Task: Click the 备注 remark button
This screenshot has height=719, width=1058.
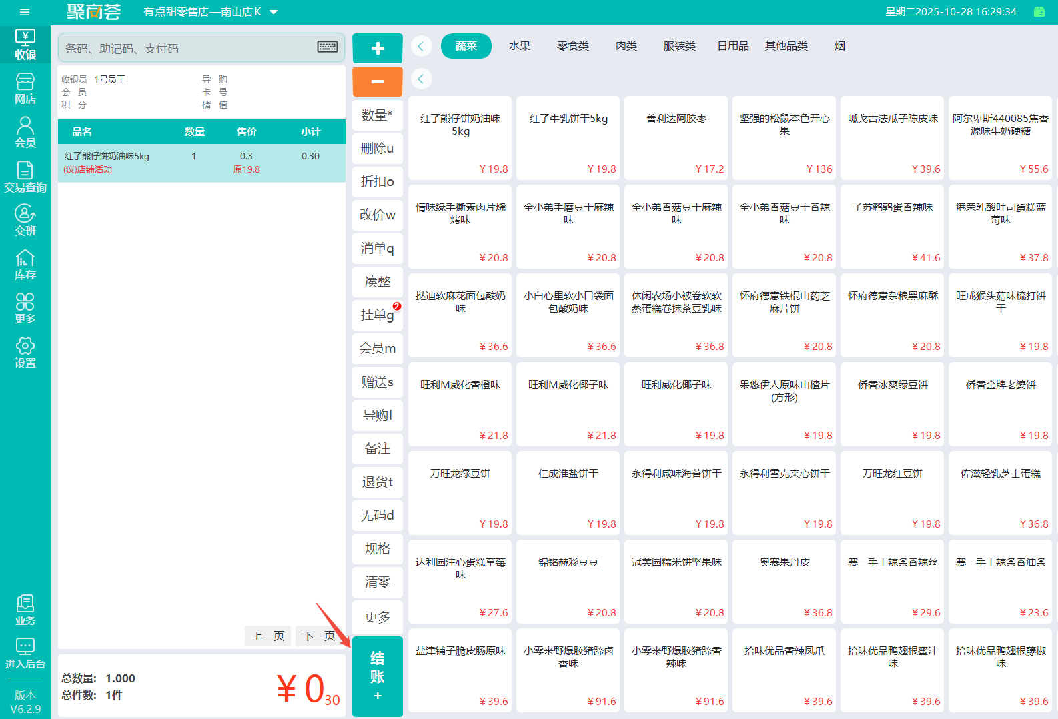Action: (x=378, y=449)
